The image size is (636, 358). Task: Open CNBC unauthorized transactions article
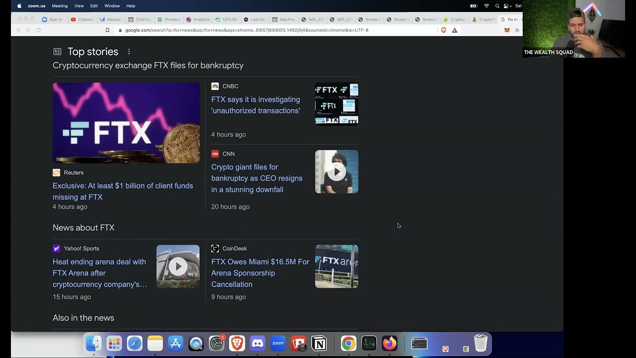click(x=255, y=105)
